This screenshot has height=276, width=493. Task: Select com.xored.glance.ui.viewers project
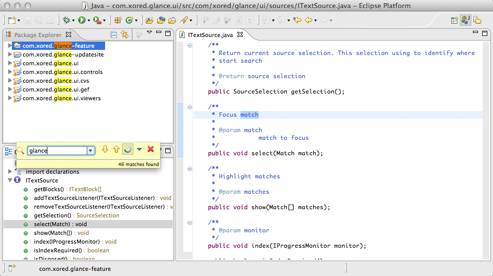coord(62,98)
